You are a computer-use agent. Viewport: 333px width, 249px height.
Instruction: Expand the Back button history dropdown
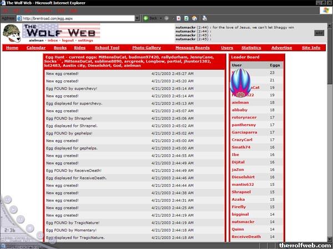click(x=162, y=18)
